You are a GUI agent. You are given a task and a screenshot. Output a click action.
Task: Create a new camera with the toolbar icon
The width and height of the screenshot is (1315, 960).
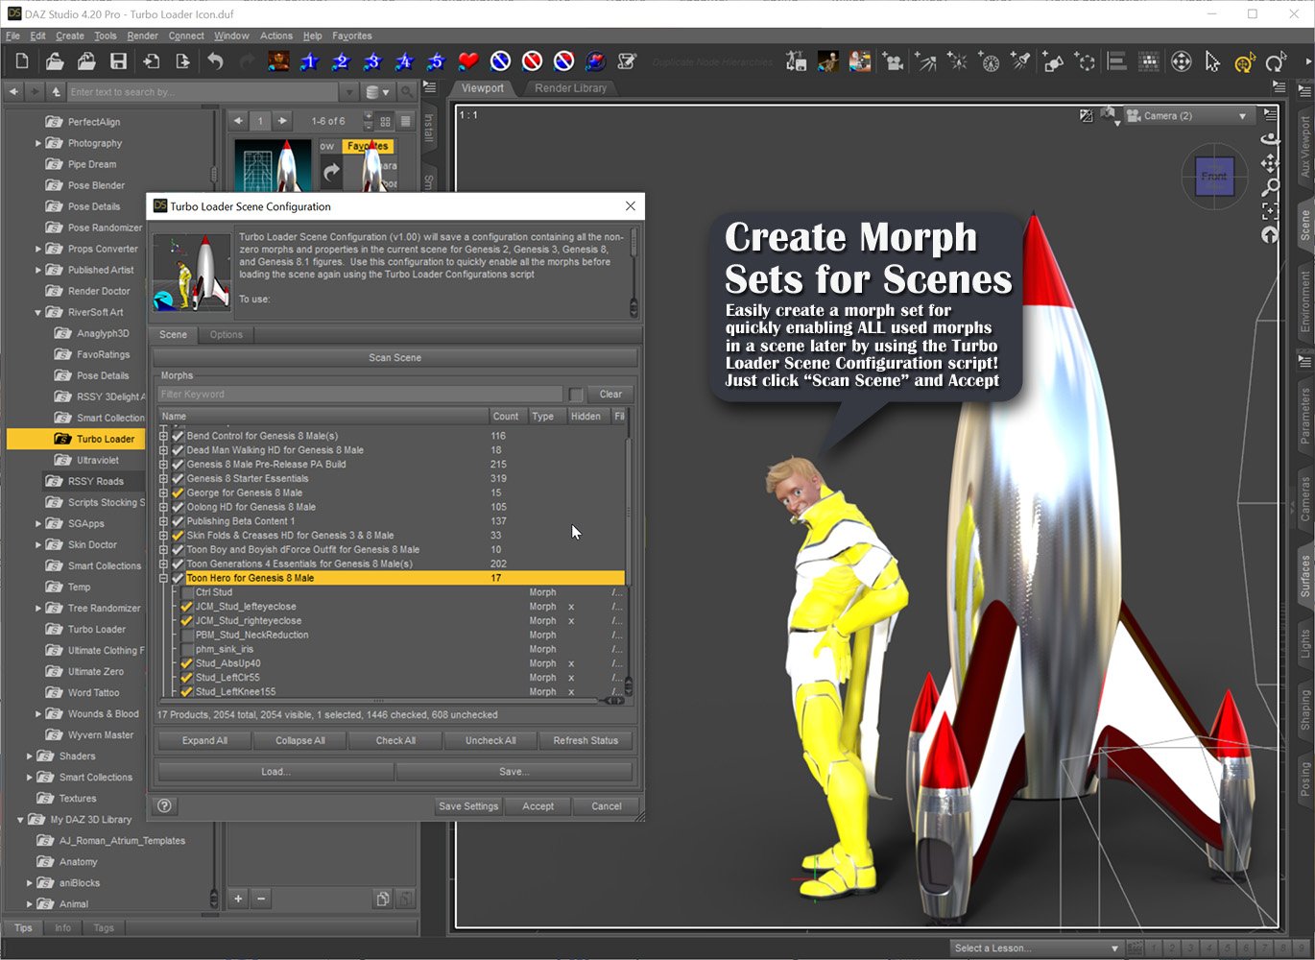tap(894, 62)
